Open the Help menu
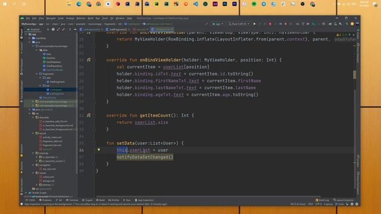This screenshot has width=381, height=214. click(x=130, y=18)
